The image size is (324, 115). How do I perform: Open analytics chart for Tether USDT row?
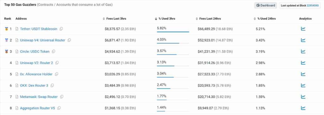click(x=303, y=29)
